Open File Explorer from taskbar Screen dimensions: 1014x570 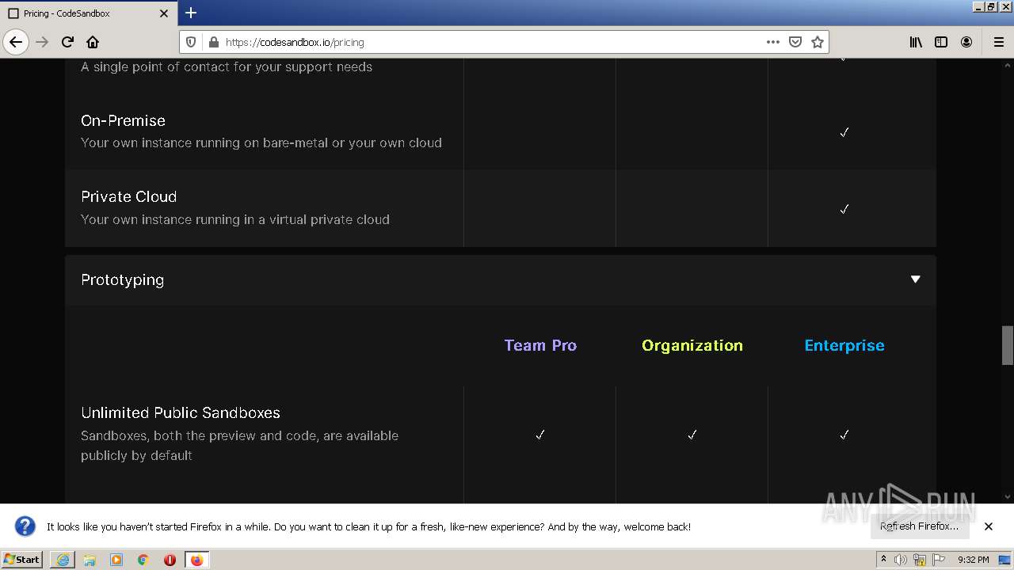(90, 560)
